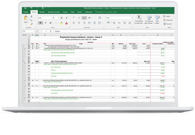This screenshot has width=195, height=135.
Task: Toggle Bold formatting
Action: pos(40,23)
